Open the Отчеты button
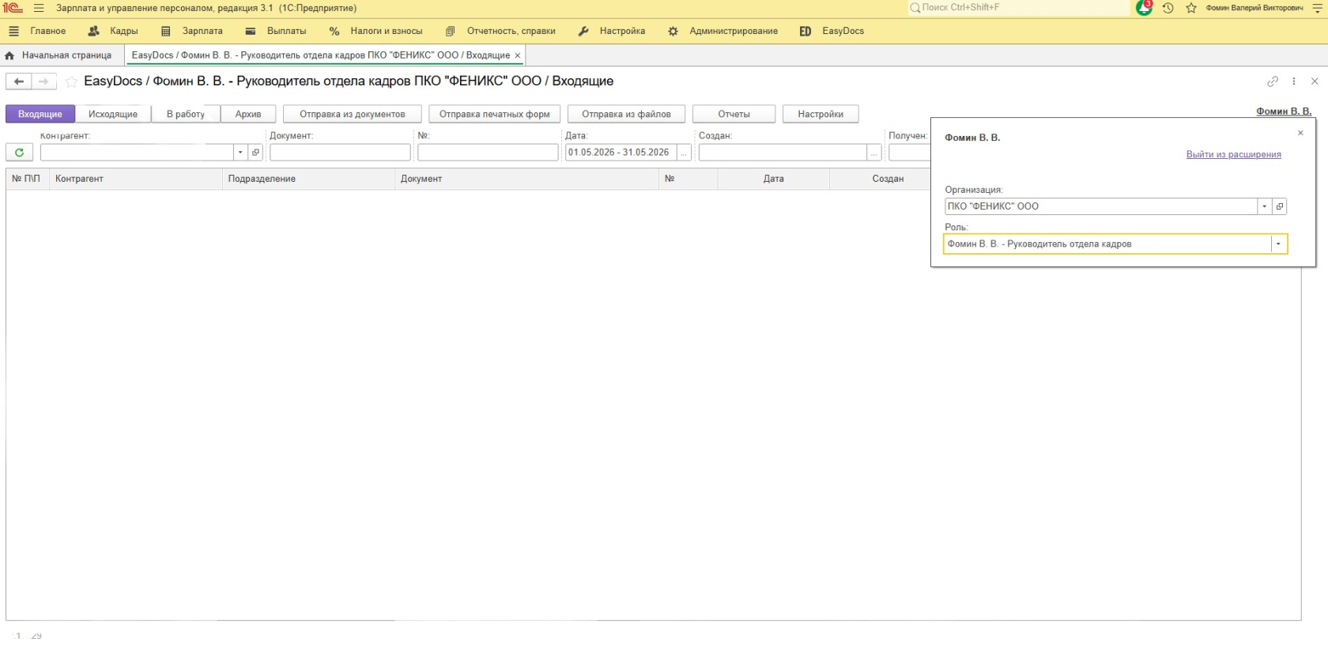This screenshot has width=1328, height=650. [x=734, y=115]
